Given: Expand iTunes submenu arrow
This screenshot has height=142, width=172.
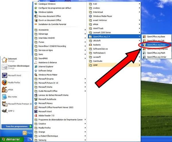Looking at the screenshot, I should [x=85, y=42].
